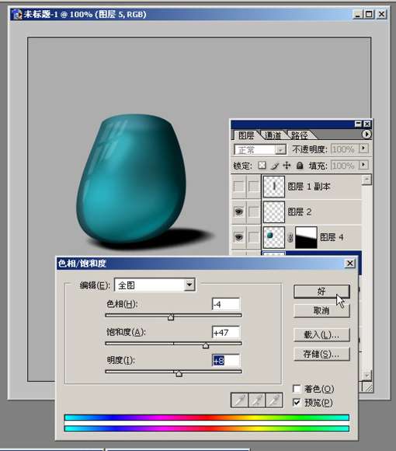396x451 pixels.
Task: Minimize the layers palette
Action: coord(358,124)
